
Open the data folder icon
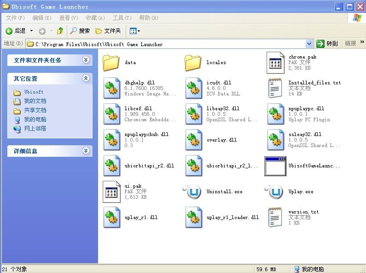pyautogui.click(x=112, y=63)
